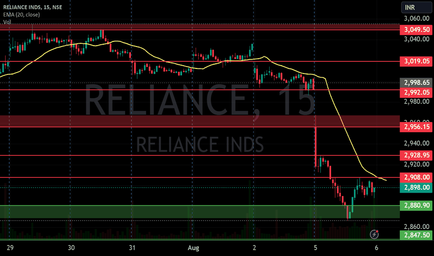Click the date label 2
Image resolution: width=434 pixels, height=256 pixels.
254,248
